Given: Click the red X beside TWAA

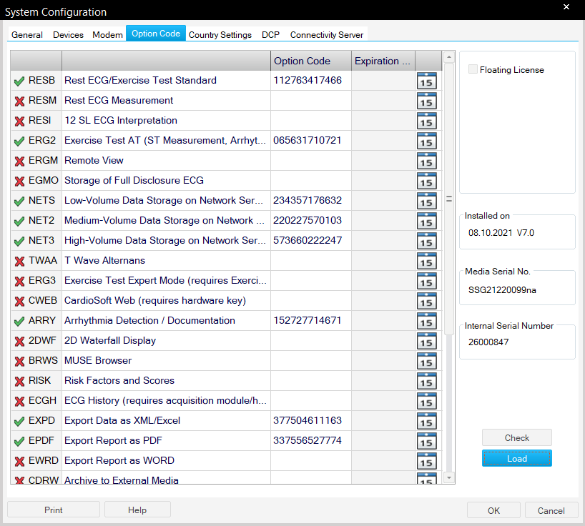Looking at the screenshot, I should [19, 261].
